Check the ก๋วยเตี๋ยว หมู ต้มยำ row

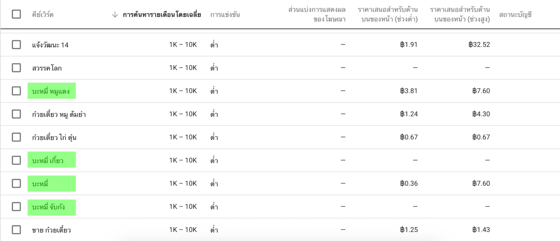16,114
